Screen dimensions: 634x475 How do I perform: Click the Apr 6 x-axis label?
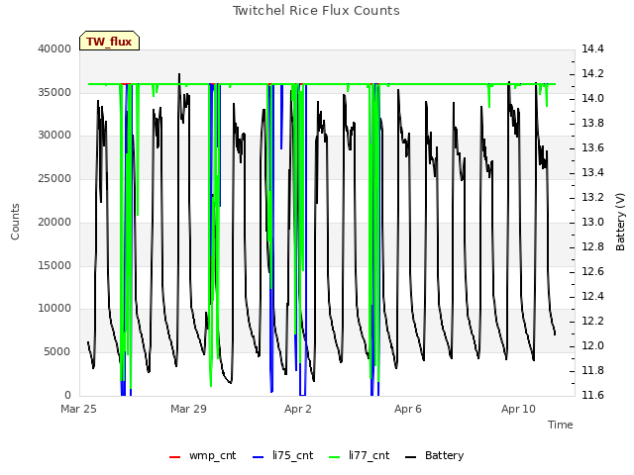[x=408, y=409]
